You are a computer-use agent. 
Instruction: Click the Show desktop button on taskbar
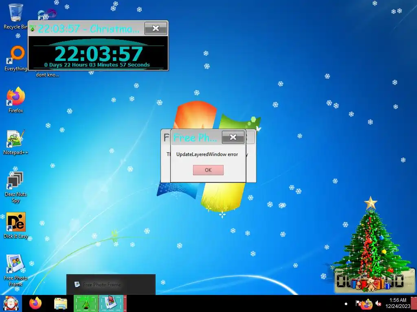414,303
